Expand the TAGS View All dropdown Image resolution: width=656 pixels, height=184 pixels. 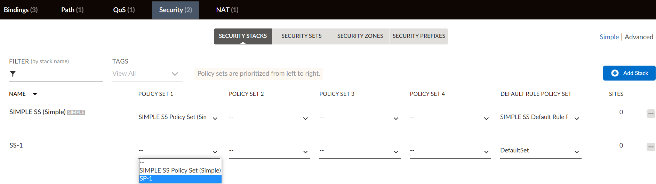pyautogui.click(x=147, y=74)
